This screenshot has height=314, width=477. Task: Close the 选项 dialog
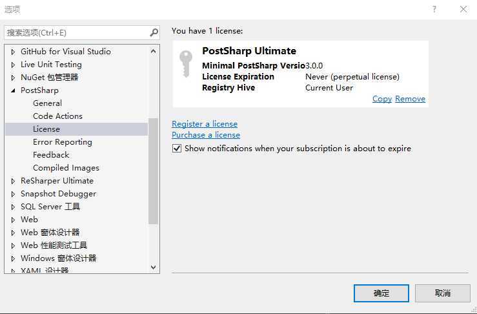[x=463, y=9]
